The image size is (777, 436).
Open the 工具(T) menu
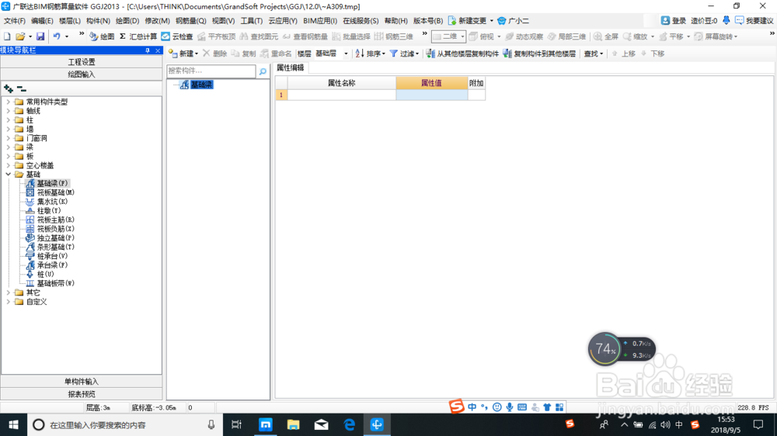251,21
